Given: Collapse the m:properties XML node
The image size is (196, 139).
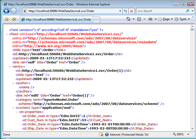Looking at the screenshot, I should (x=17, y=112).
